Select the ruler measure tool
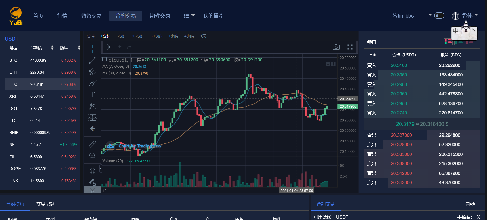 point(92,144)
